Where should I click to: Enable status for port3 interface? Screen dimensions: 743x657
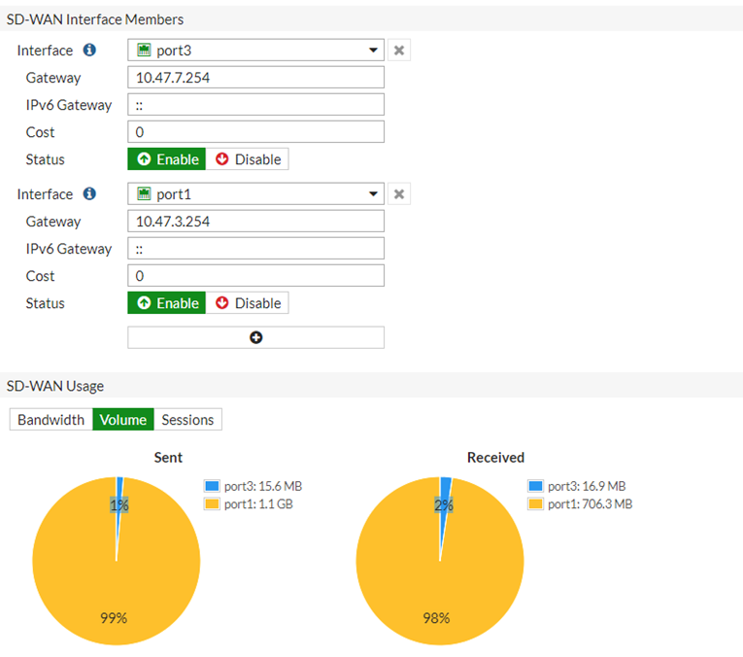point(166,159)
